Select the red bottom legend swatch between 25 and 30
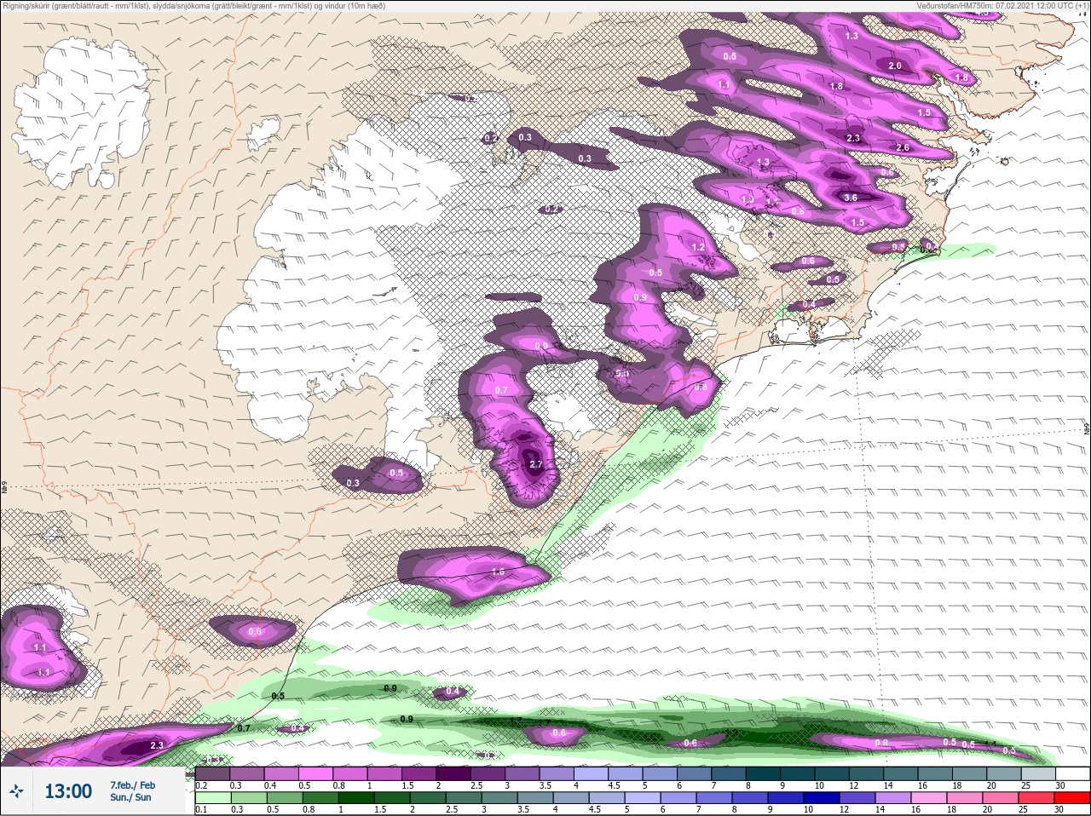The width and height of the screenshot is (1091, 816). 1072,797
